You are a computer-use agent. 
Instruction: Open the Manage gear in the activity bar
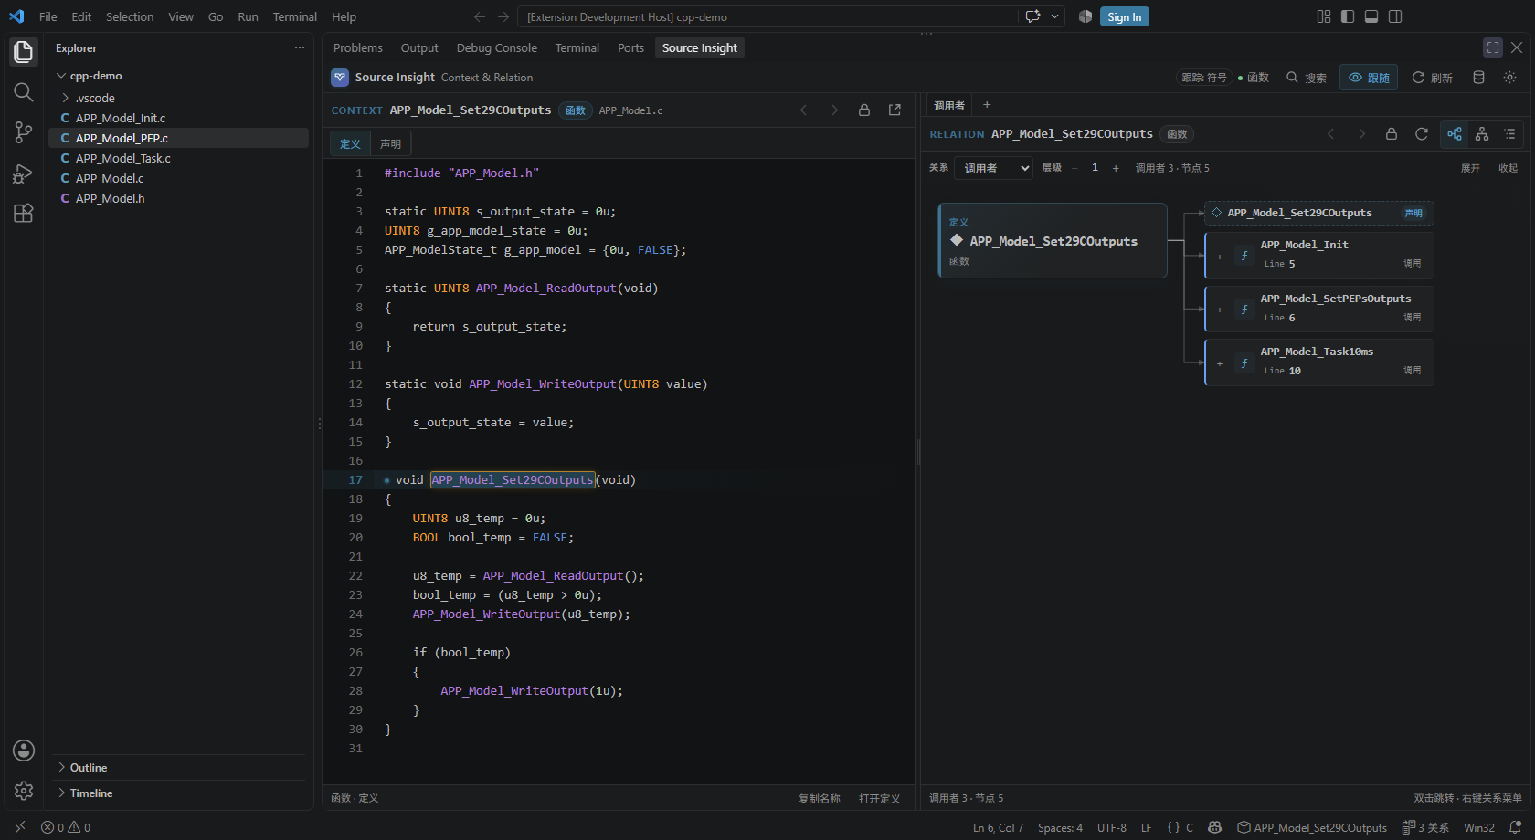coord(24,791)
